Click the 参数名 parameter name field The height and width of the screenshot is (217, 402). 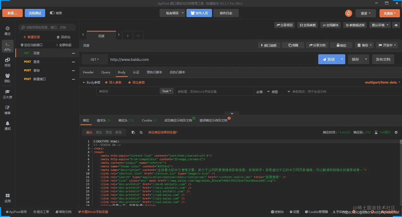[128, 91]
